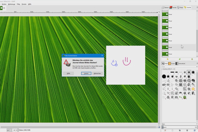198x132 pixels.
Task: Switch to the Farbverläufe gradients tab
Action: point(180,63)
